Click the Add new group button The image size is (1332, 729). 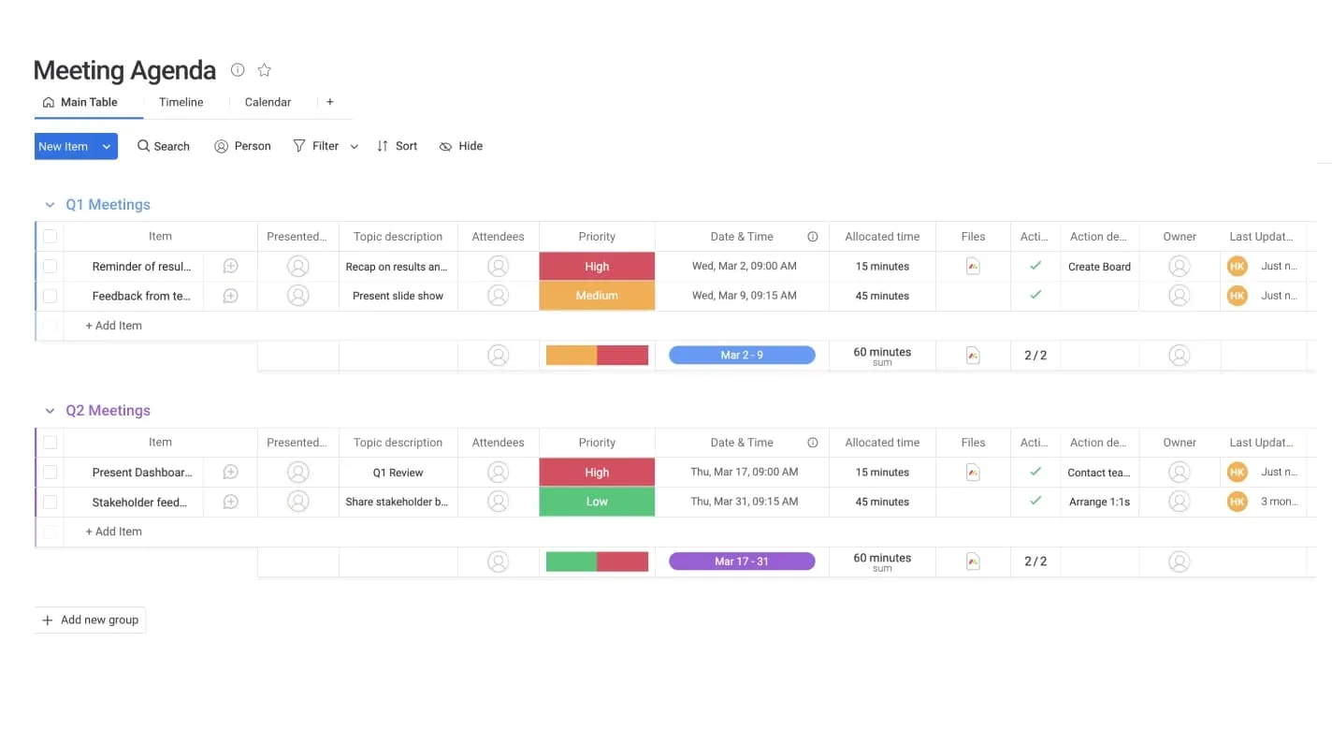(90, 620)
